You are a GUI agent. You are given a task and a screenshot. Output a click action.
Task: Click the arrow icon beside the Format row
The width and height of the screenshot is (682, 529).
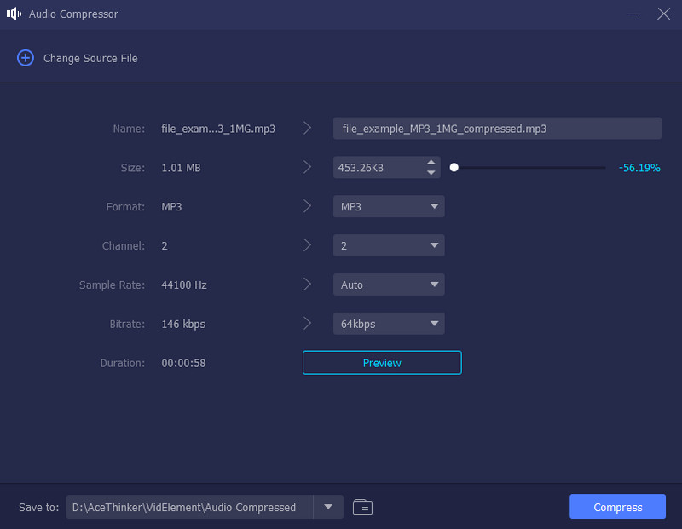click(x=307, y=206)
